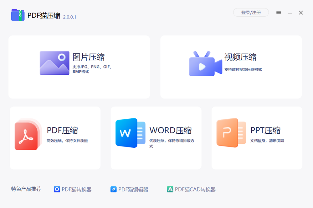Click the blue Word document icon

[x=130, y=133]
